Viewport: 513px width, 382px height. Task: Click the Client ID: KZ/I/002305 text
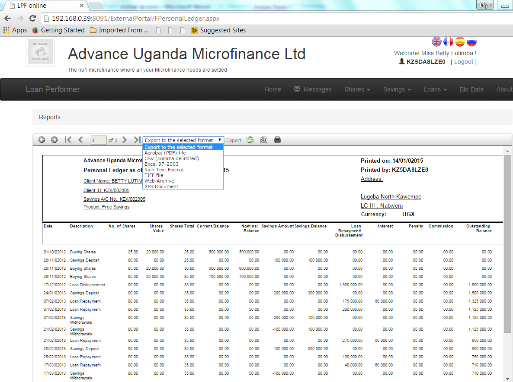click(106, 190)
